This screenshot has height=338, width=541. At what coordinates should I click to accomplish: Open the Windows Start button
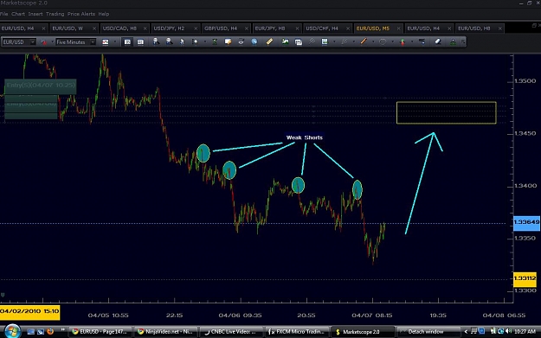click(x=12, y=331)
